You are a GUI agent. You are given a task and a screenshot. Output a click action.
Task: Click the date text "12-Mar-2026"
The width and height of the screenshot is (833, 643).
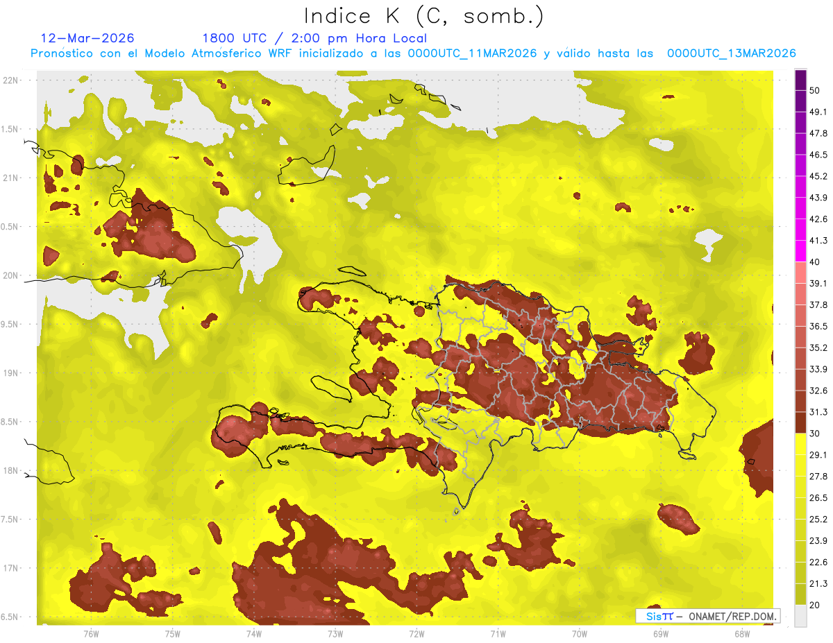tap(88, 38)
